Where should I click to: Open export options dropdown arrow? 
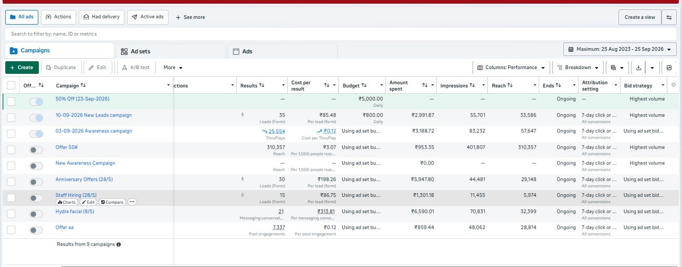[x=652, y=68]
